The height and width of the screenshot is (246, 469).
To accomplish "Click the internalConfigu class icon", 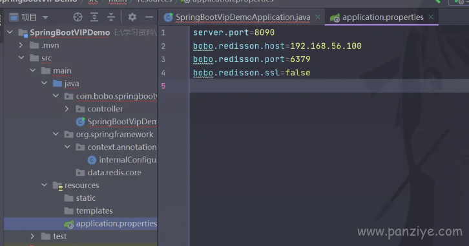I will click(92, 160).
